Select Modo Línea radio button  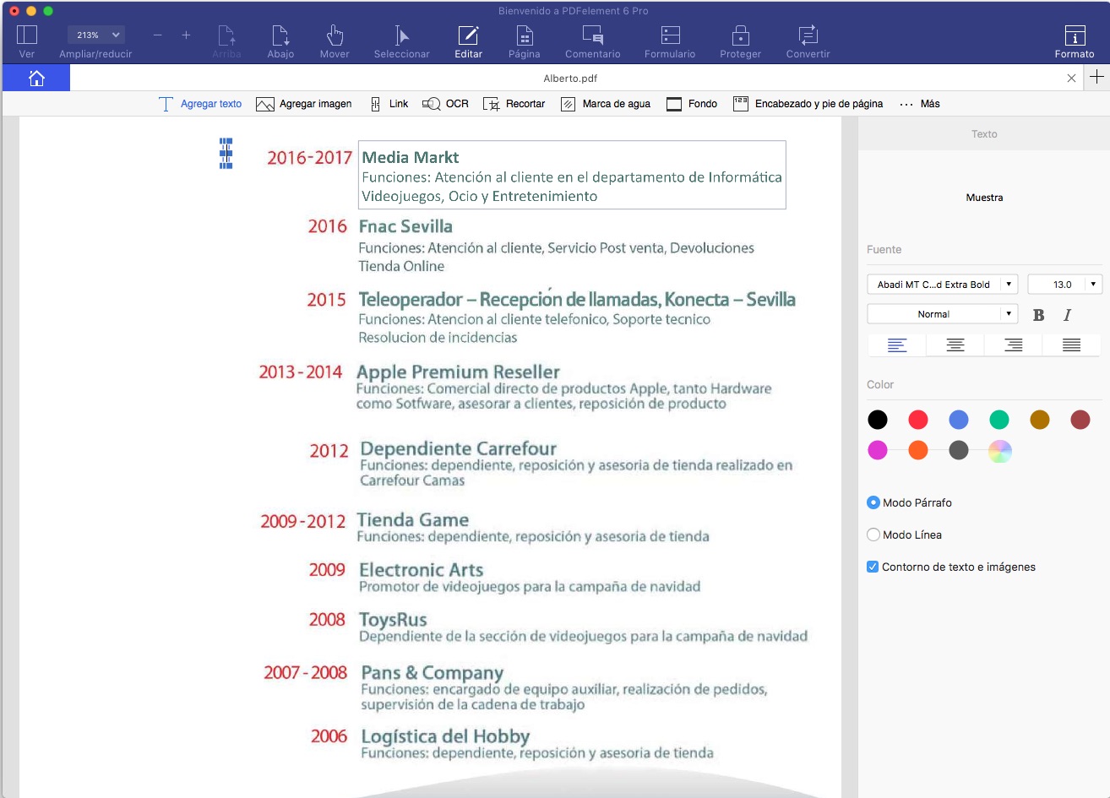tap(873, 535)
